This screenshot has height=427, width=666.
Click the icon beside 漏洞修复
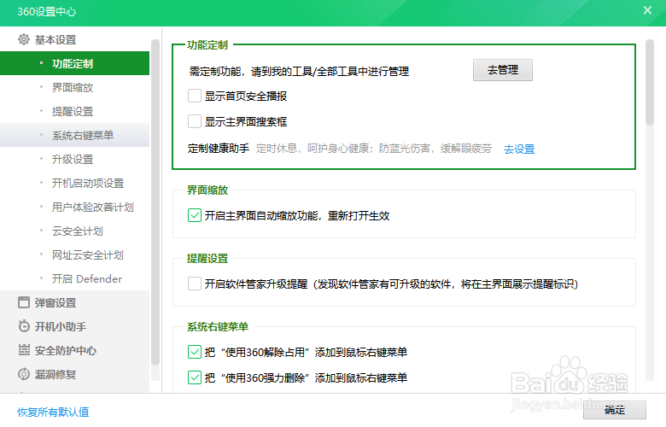pos(24,374)
